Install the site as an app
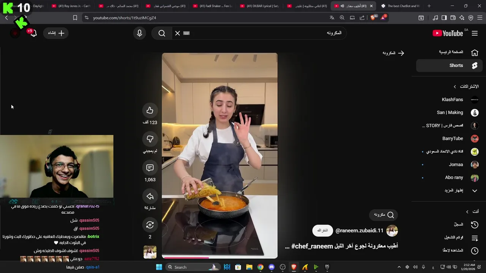The width and height of the screenshot is (486, 273). pyautogui.click(x=352, y=18)
